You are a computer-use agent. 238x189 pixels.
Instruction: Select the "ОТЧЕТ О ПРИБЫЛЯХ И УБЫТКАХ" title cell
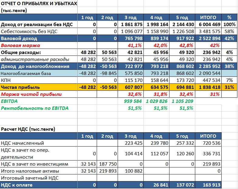(39, 4)
